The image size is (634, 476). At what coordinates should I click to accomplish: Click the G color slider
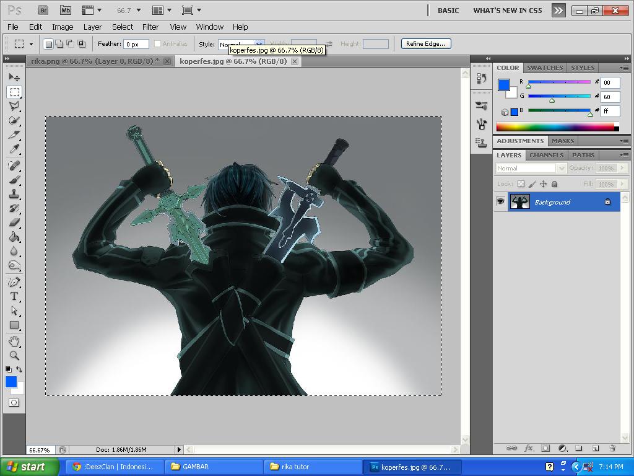point(559,96)
